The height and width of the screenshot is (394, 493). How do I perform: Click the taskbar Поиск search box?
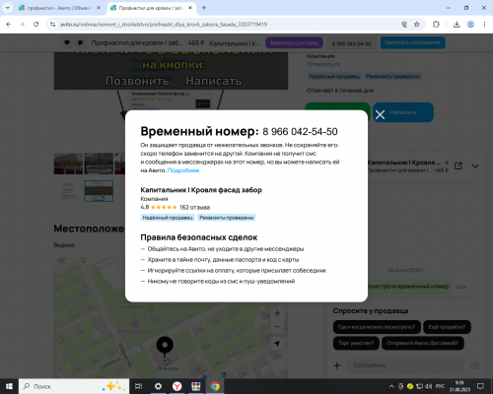click(x=75, y=386)
